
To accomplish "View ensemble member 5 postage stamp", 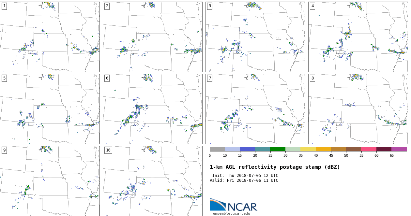I will pyautogui.click(x=50, y=109).
